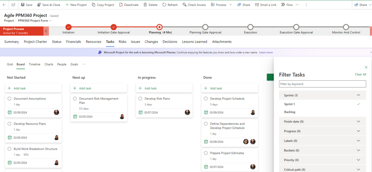Add task in In progress column

click(x=165, y=88)
